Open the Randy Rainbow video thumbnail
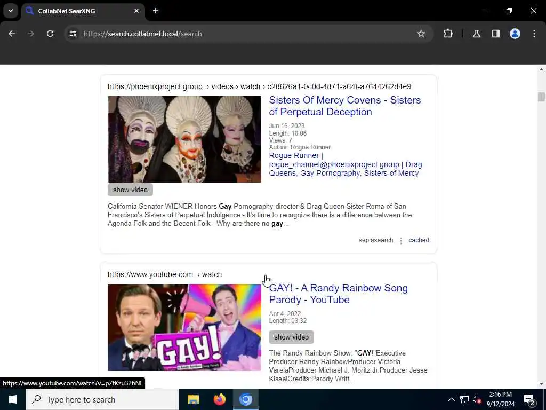546x410 pixels. pos(184,327)
